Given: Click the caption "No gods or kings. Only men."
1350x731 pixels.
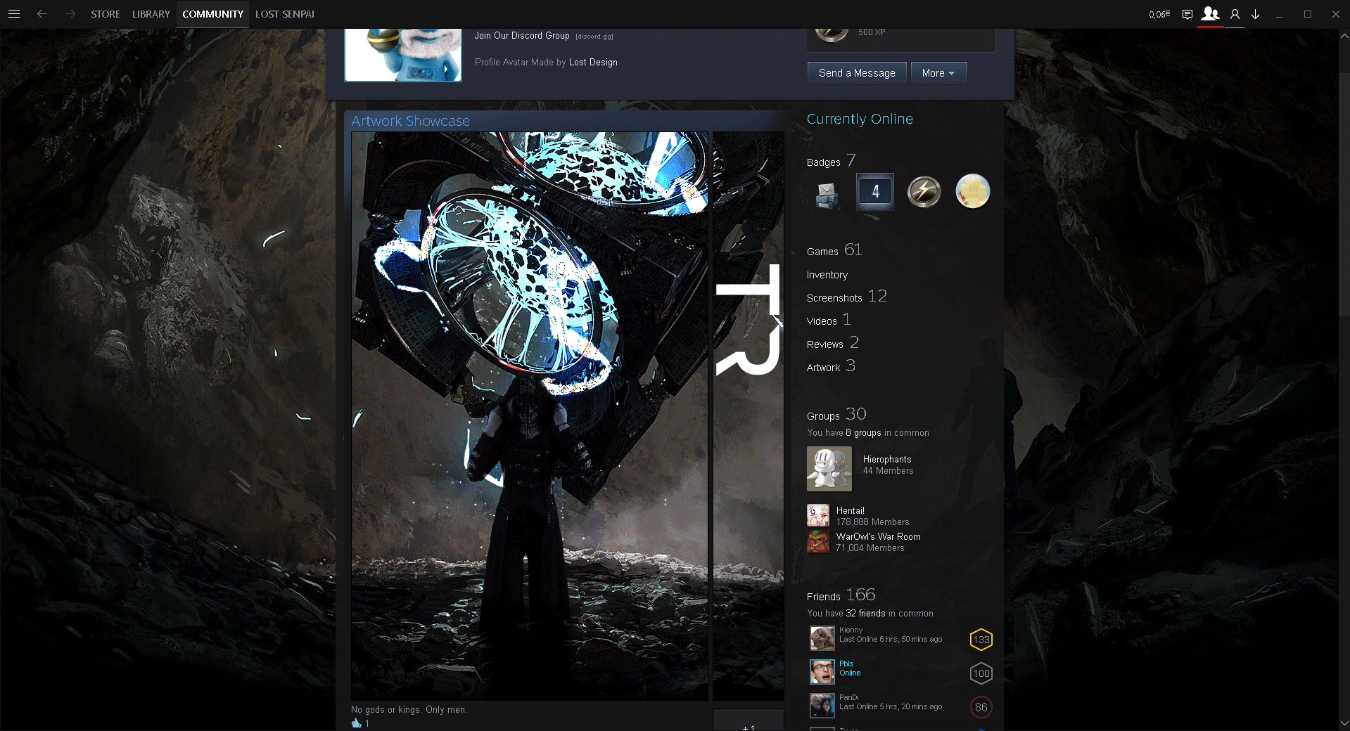Looking at the screenshot, I should [x=409, y=710].
